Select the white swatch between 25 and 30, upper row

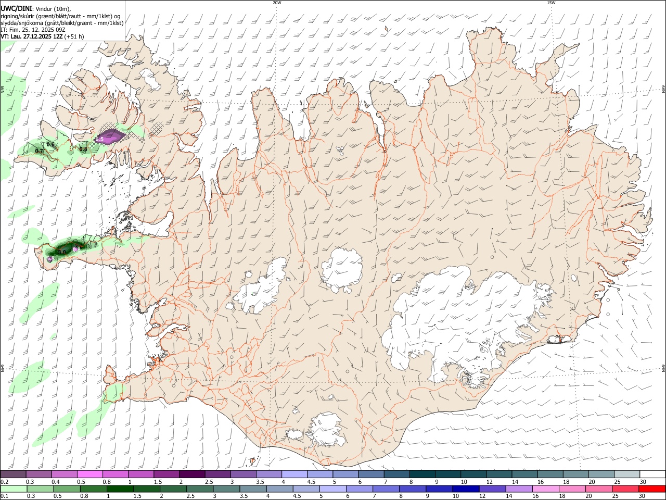(x=626, y=474)
